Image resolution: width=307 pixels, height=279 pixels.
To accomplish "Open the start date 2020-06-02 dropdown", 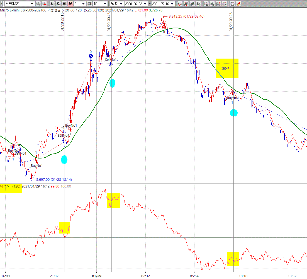I will pos(144,4).
